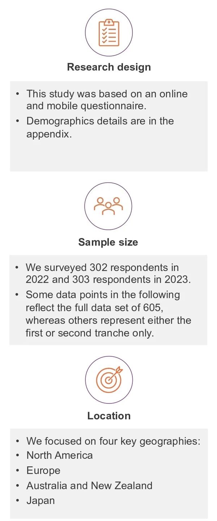The image size is (217, 521).
Task: Click the word appendix
Action: click(47, 134)
